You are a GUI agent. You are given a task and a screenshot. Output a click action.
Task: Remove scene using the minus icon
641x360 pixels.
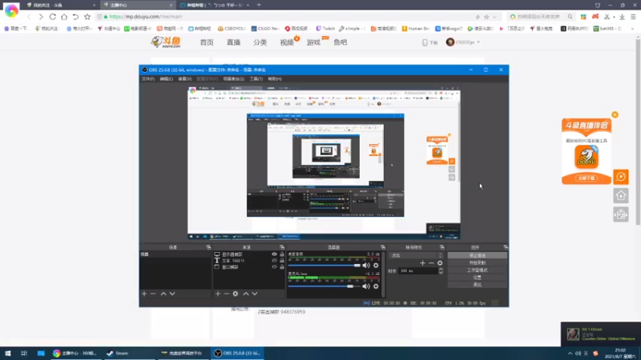pyautogui.click(x=153, y=294)
